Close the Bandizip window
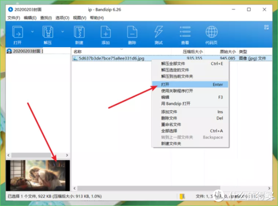This screenshot has width=278, height=206. [264, 9]
